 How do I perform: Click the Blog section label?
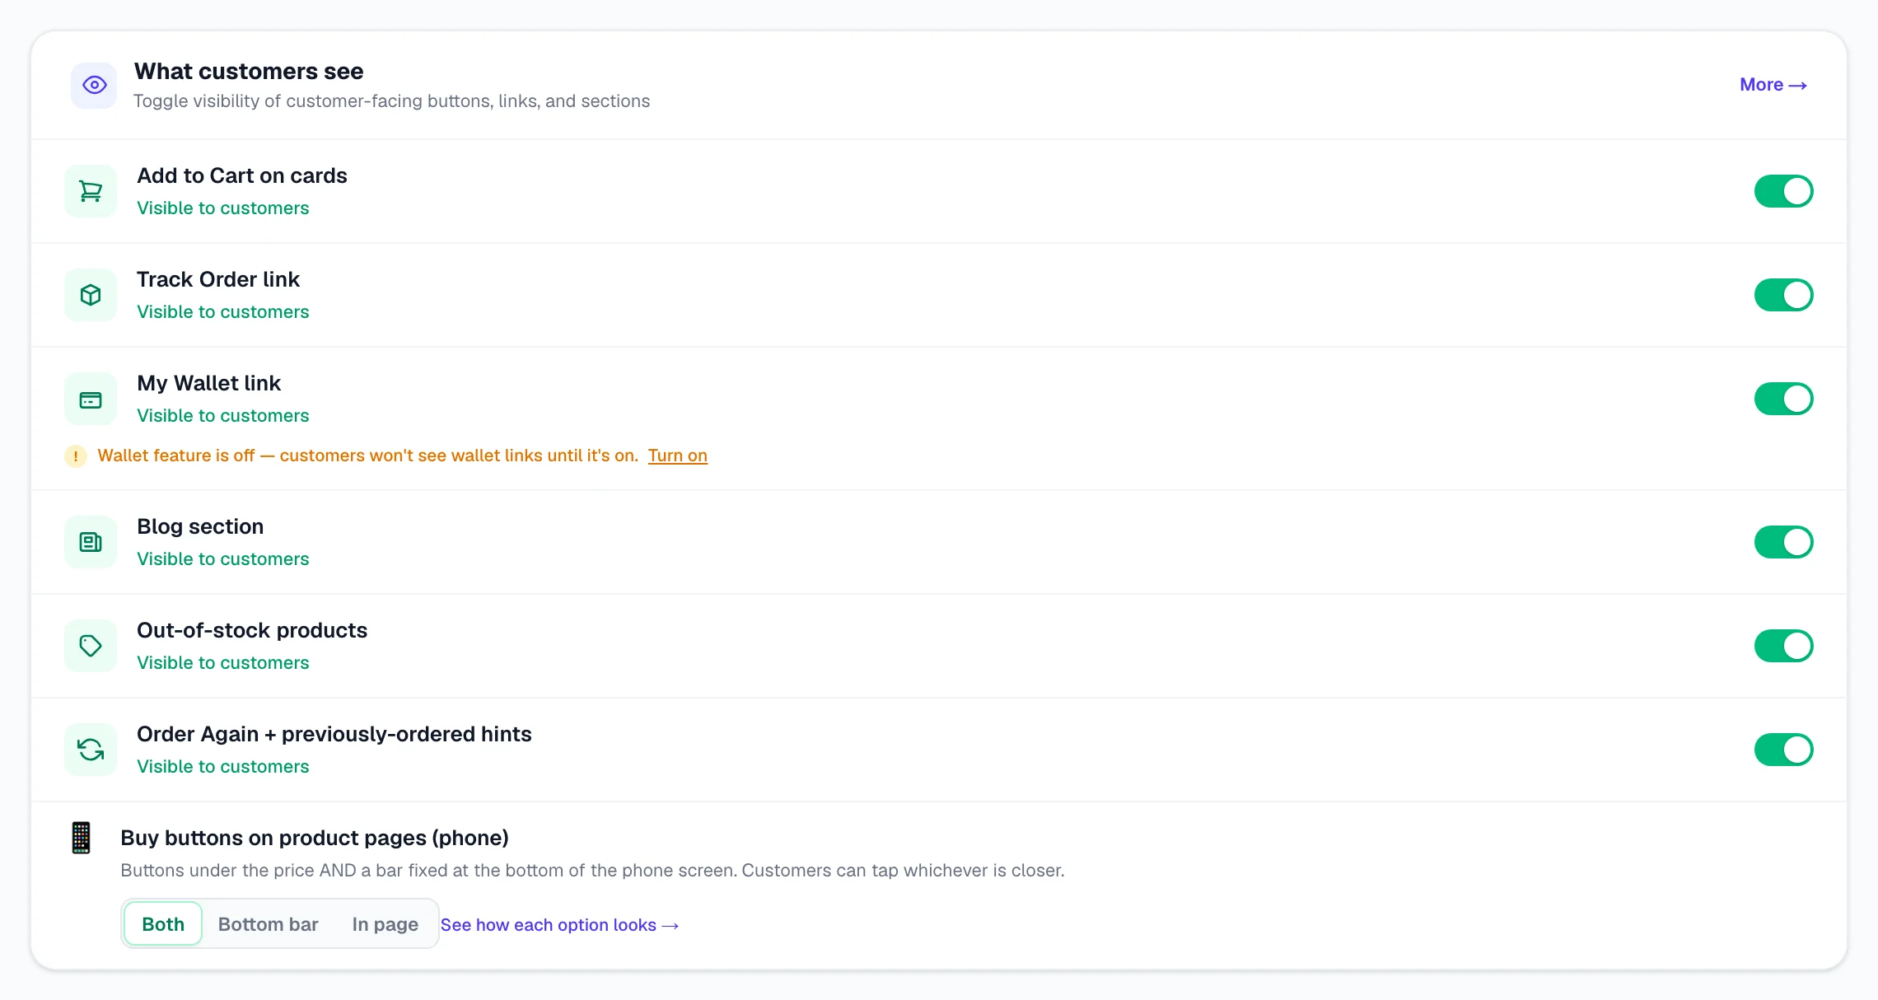200,526
